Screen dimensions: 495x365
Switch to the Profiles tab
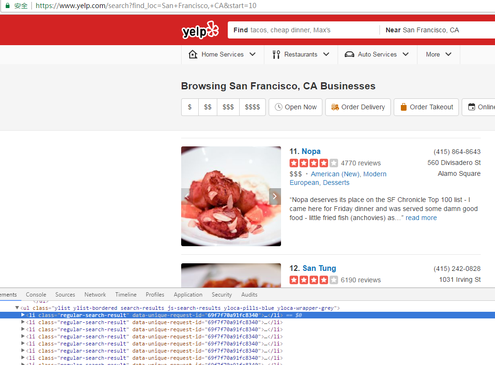(155, 294)
